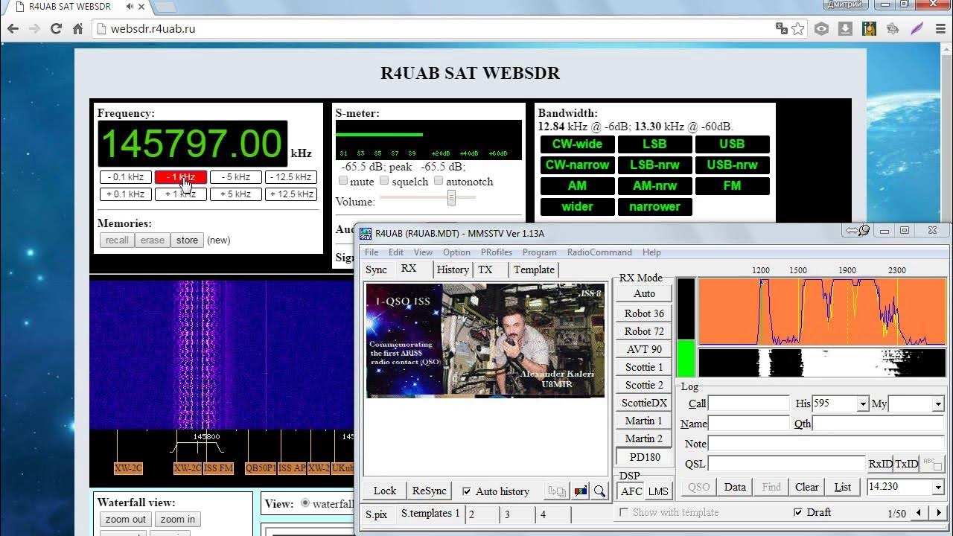Screen dimensions: 953x536
Task: Open the hexagon eye extension
Action: coord(821,29)
